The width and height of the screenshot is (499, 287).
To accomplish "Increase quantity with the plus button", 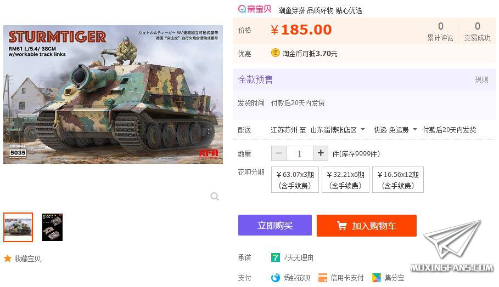I will coord(321,153).
